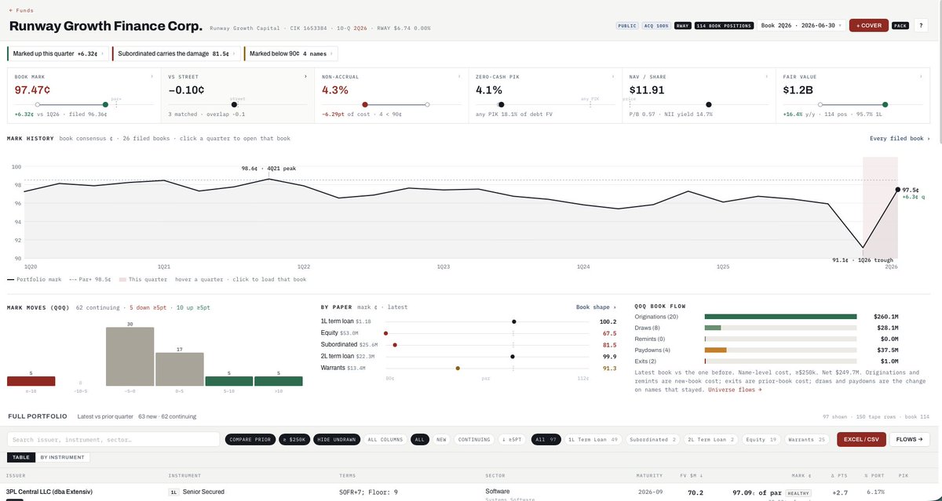Switch to BY INSTRUMENT view tab
The image size is (942, 501).
[62, 457]
